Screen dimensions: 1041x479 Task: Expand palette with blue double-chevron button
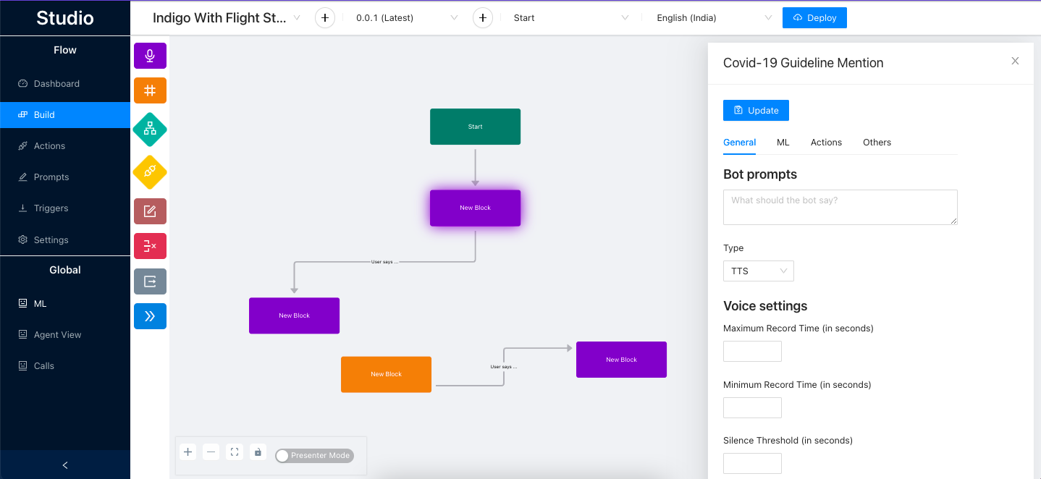(x=150, y=316)
